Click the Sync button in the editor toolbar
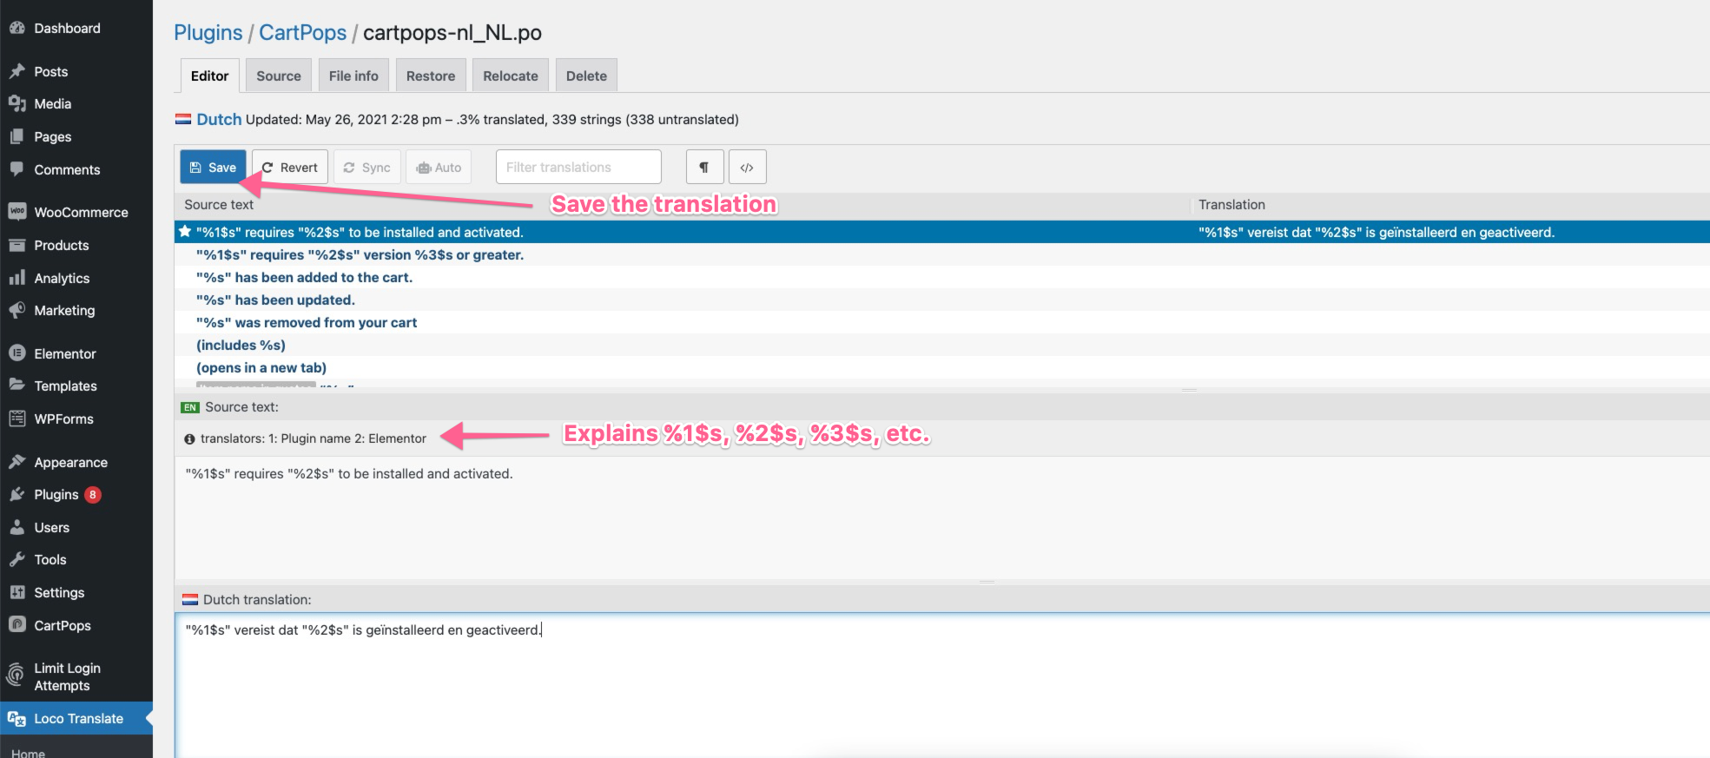Viewport: 1710px width, 758px height. [366, 168]
